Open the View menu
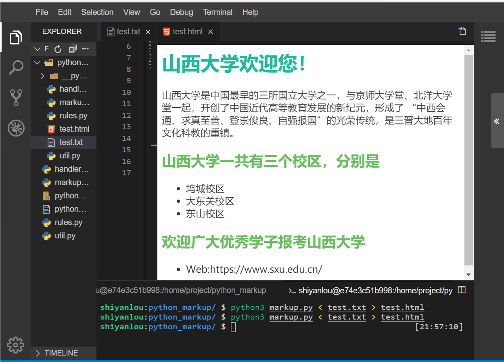This screenshot has width=504, height=362. pos(132,12)
